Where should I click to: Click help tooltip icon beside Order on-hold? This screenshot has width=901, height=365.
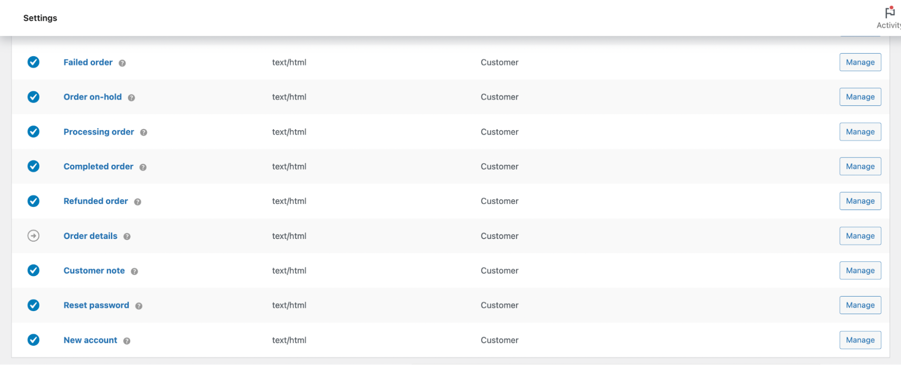pyautogui.click(x=131, y=98)
